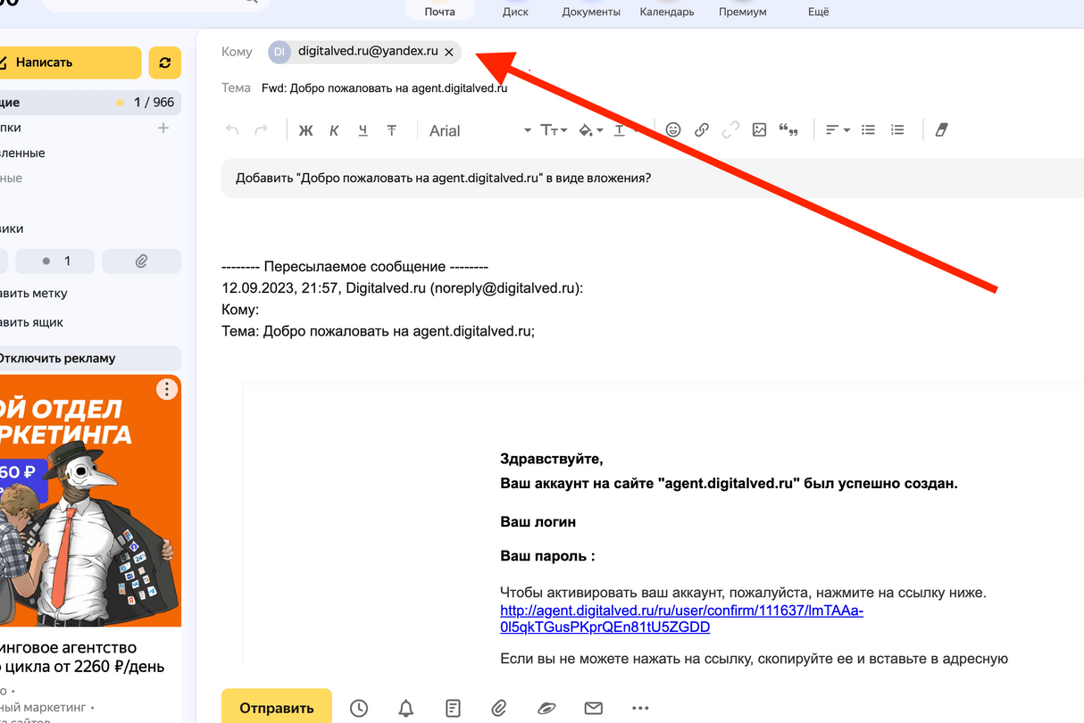This screenshot has width=1084, height=723.
Task: Insert an image using the picture icon
Action: click(x=759, y=130)
